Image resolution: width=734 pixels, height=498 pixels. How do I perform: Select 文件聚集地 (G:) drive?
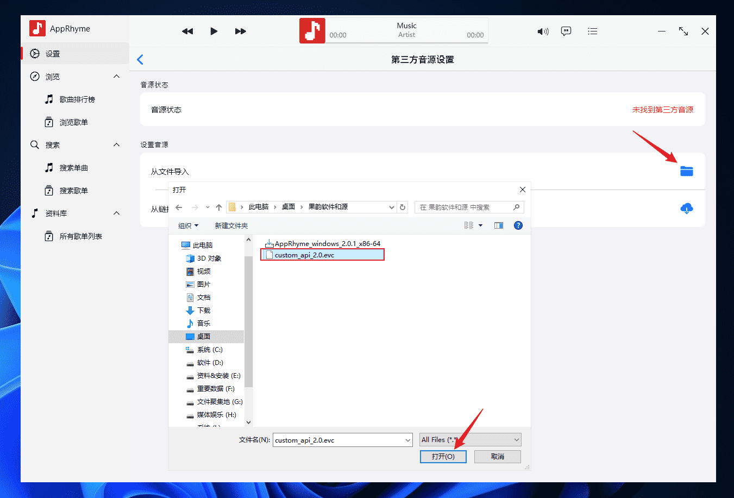click(214, 402)
